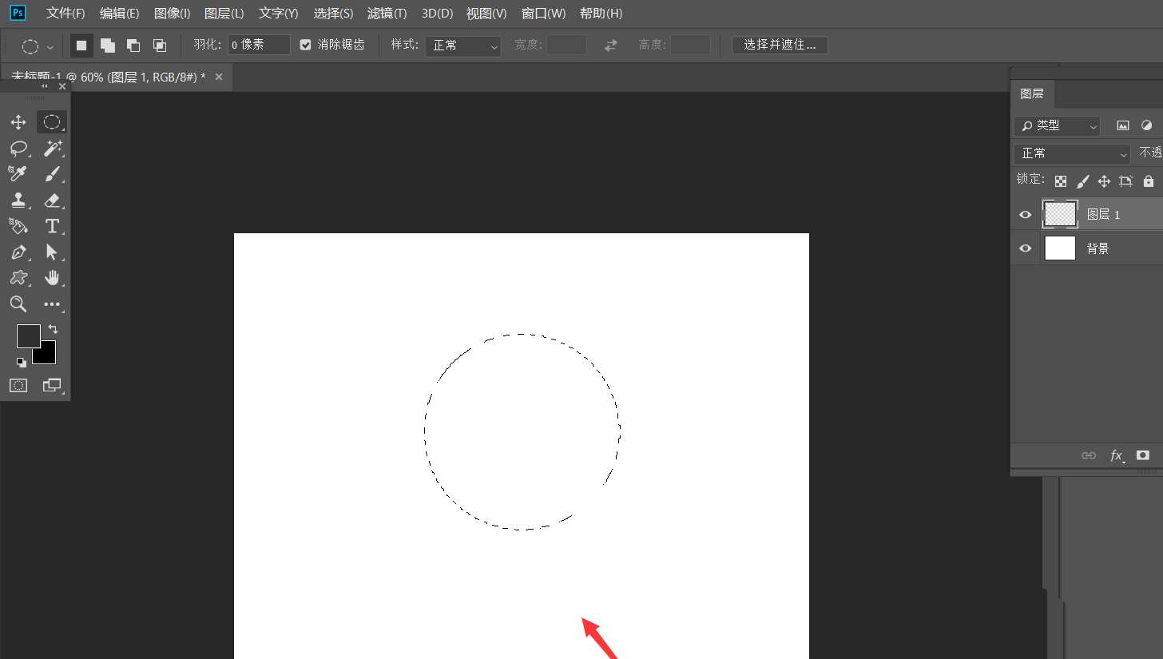Open the layer blending mode dropdown
The height and width of the screenshot is (659, 1163).
[x=1071, y=153]
